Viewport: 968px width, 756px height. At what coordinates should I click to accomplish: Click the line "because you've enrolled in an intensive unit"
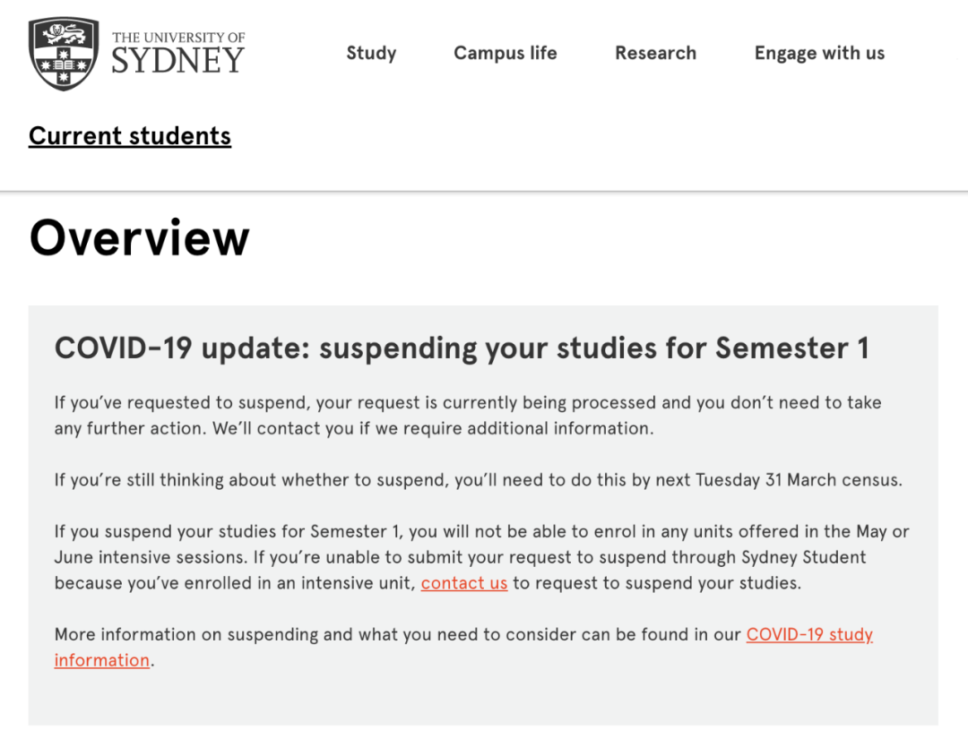(235, 583)
